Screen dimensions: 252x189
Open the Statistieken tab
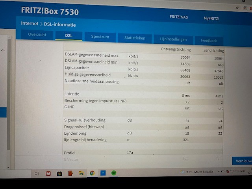pyautogui.click(x=135, y=38)
